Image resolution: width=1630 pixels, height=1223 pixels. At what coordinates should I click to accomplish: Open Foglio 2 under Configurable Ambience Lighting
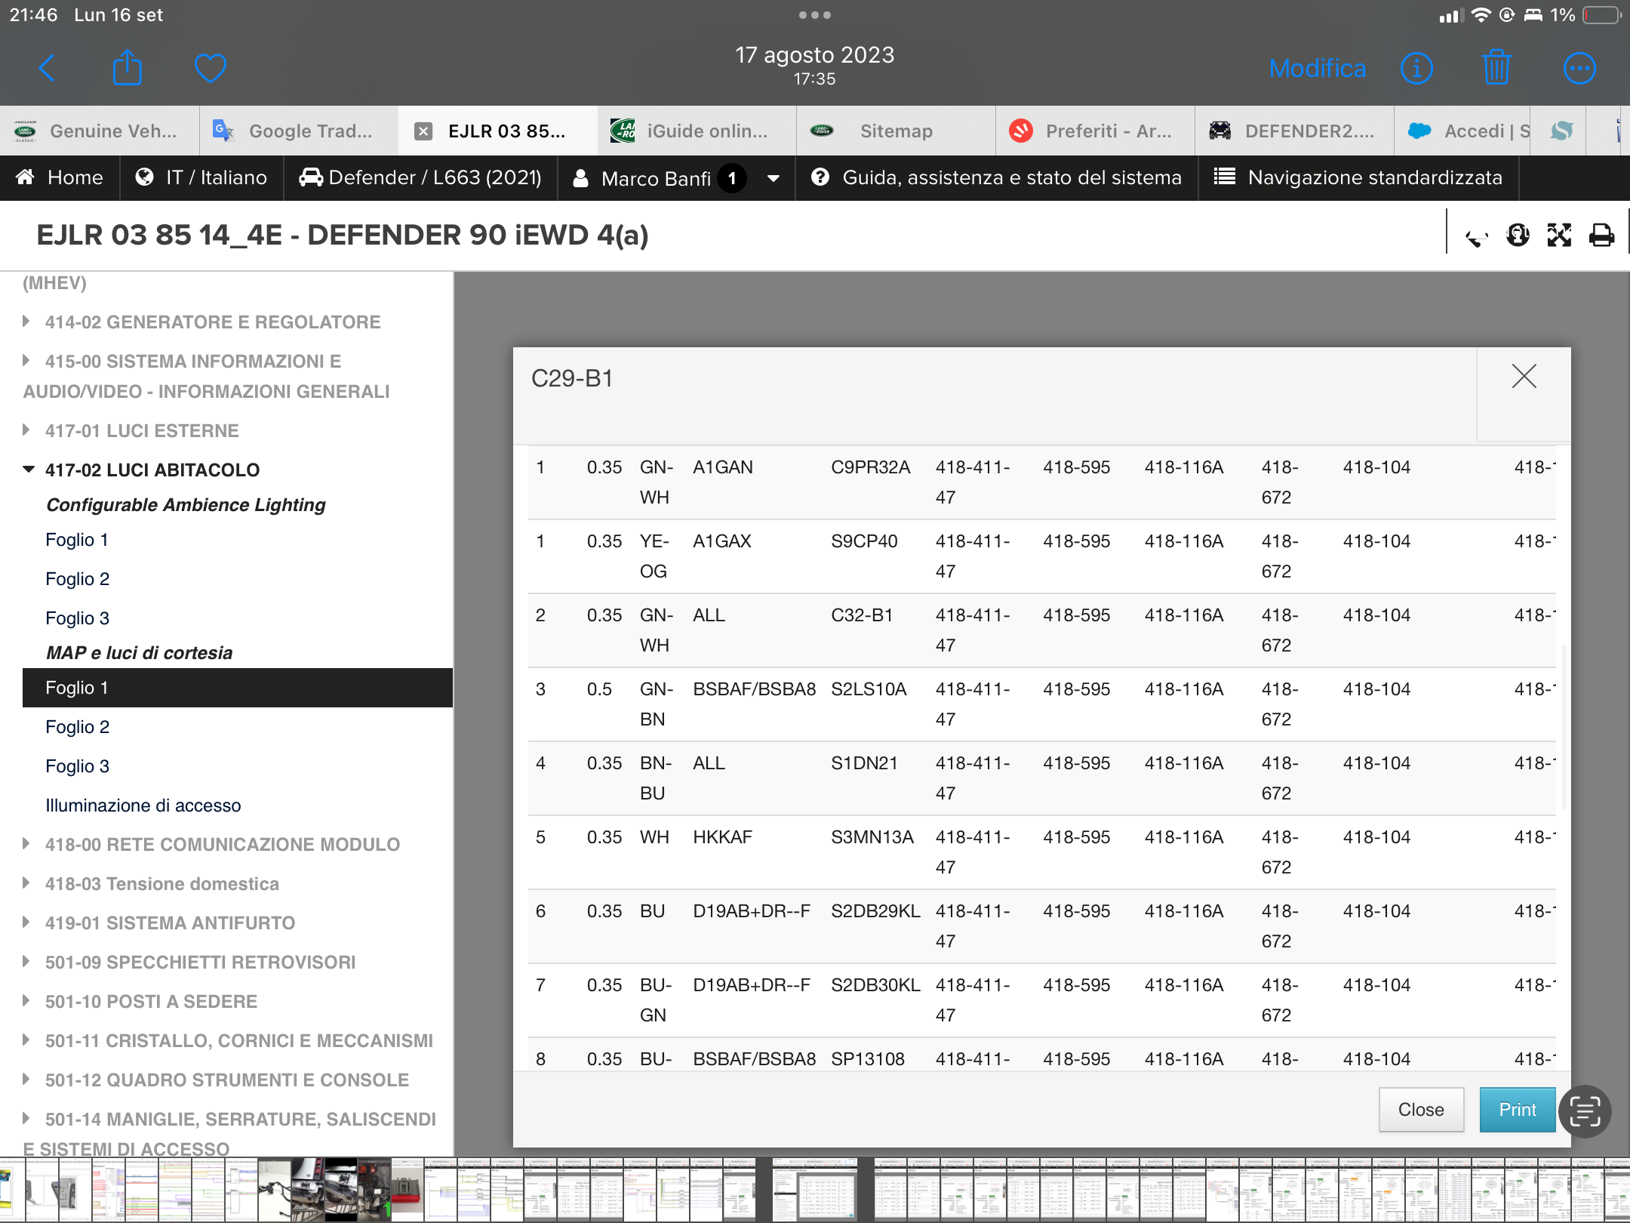pyautogui.click(x=78, y=579)
